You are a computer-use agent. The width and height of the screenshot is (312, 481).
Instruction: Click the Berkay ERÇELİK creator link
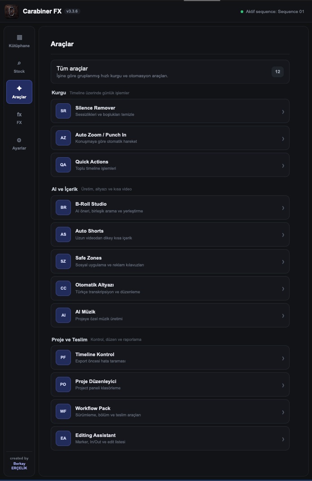pos(19,466)
